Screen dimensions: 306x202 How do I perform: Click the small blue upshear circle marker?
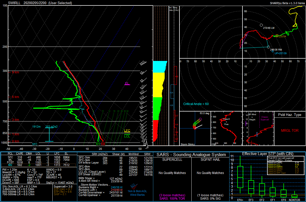(x=273, y=51)
